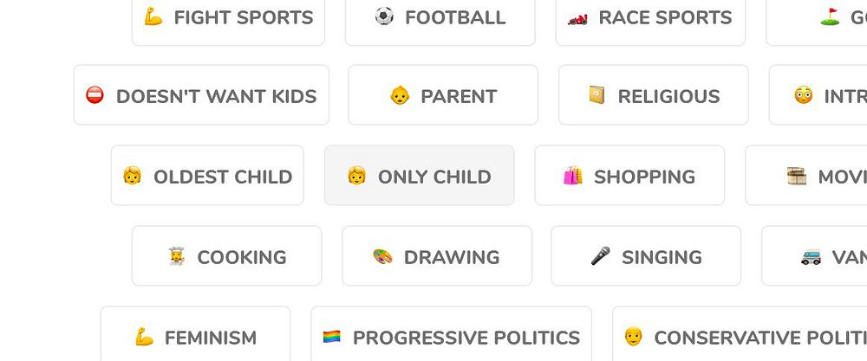The image size is (867, 361).
Task: Toggle the Oldest Child tag
Action: [x=207, y=176]
